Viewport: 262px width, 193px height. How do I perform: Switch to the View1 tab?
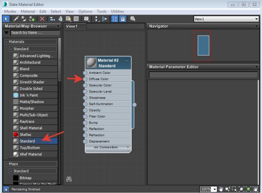75,26
